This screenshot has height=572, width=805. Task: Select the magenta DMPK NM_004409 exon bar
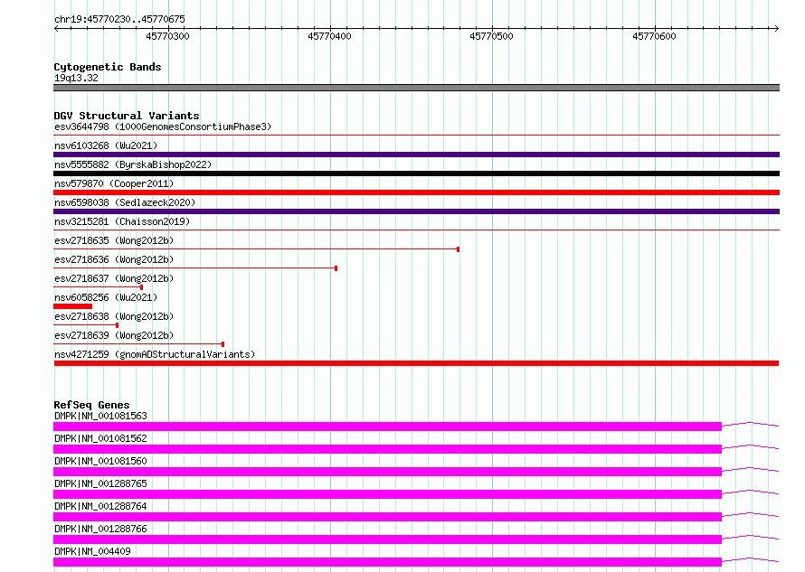pos(388,562)
